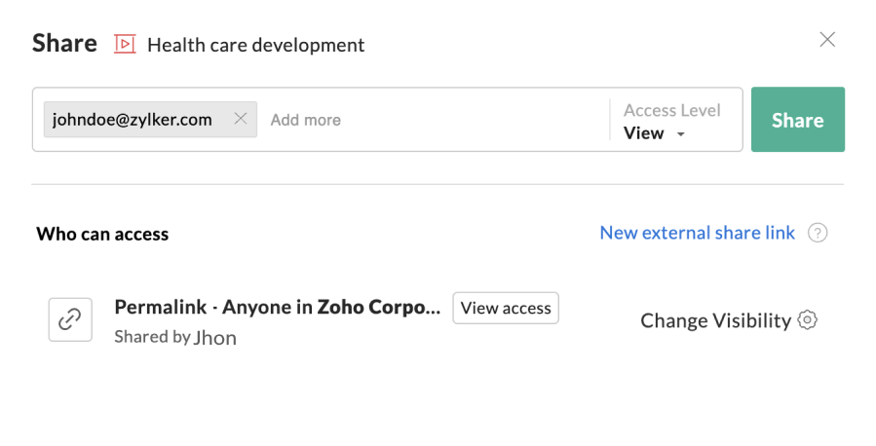Create a New external share link

(x=697, y=233)
